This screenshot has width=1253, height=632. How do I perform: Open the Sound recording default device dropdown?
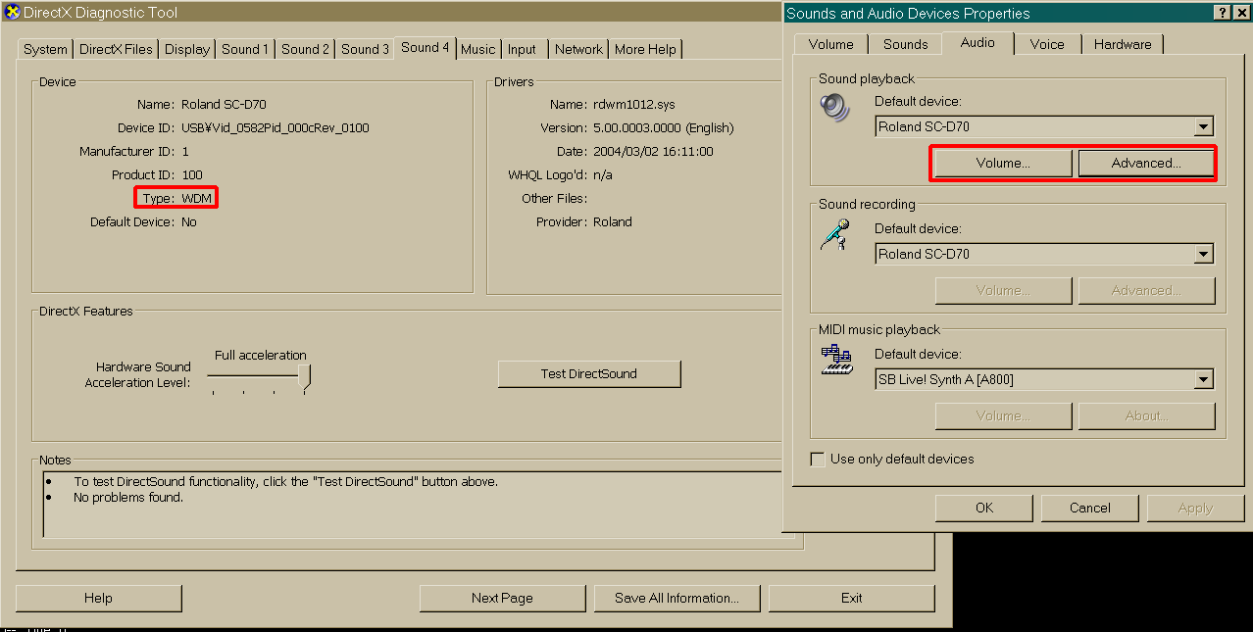1204,254
